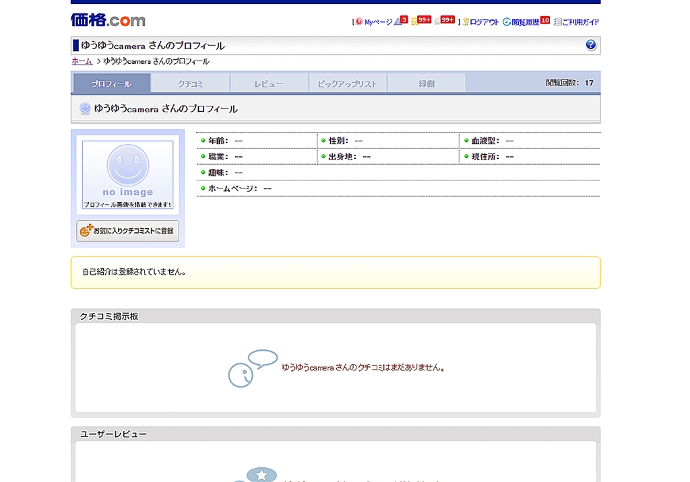
Task: Click お気に入りクチコミストに登録 button
Action: pos(127,231)
